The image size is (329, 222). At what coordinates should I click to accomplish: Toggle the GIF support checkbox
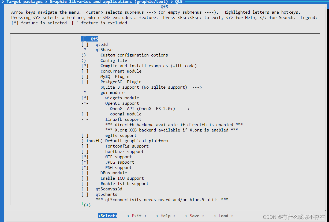coord(85,157)
